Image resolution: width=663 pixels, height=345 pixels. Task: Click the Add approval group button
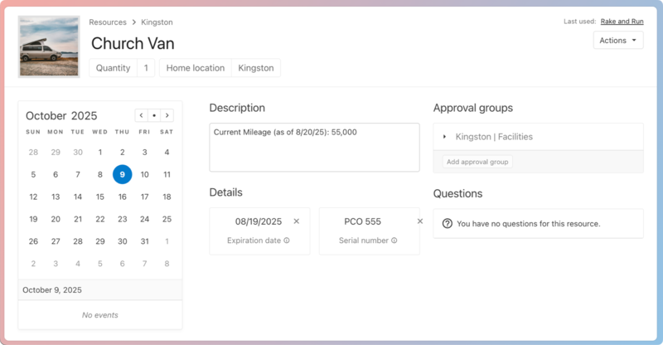pos(477,162)
